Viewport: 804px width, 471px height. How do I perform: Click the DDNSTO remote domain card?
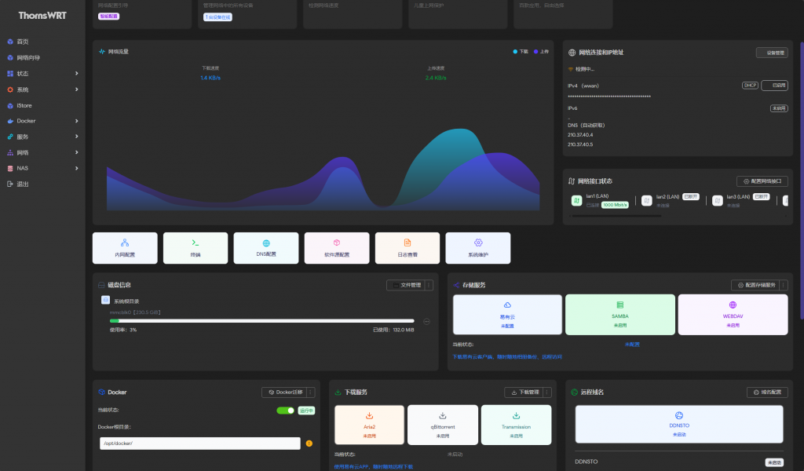pyautogui.click(x=678, y=424)
